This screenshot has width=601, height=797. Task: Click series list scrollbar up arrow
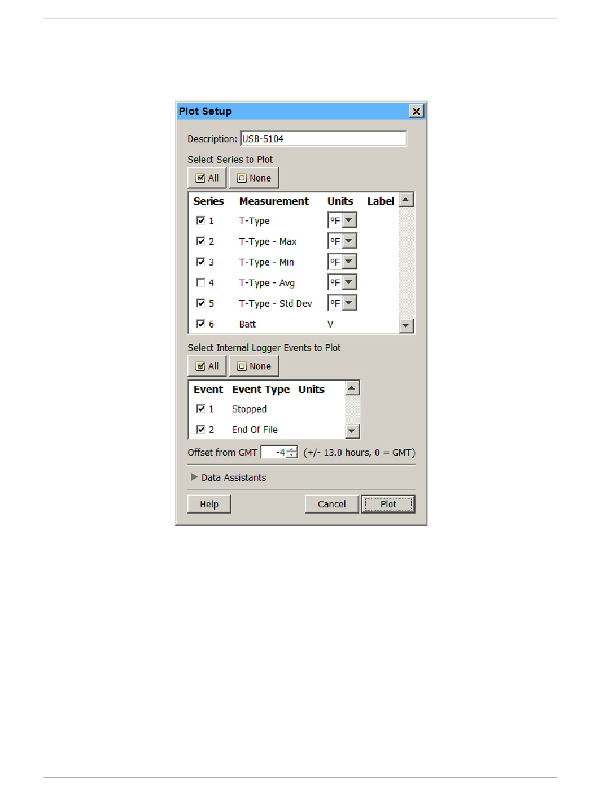click(x=406, y=199)
